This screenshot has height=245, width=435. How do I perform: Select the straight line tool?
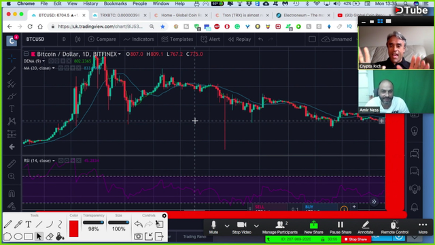click(x=39, y=224)
